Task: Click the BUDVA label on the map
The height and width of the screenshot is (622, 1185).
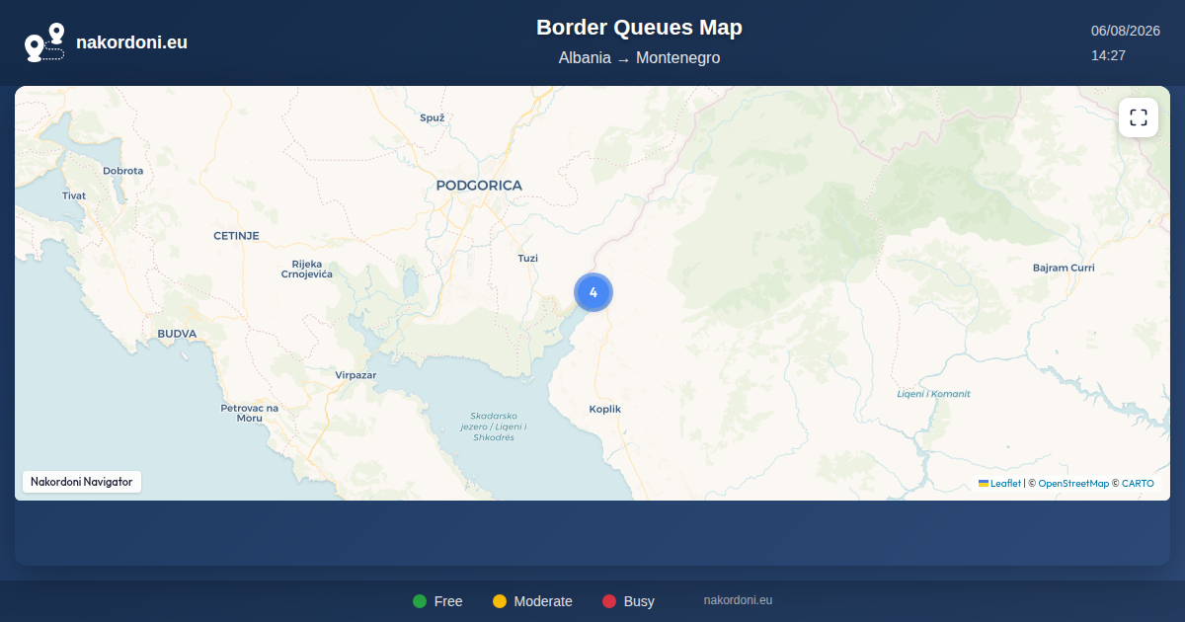Action: pos(177,334)
